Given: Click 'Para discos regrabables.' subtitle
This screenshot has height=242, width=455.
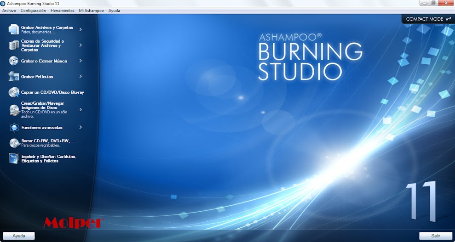Looking at the screenshot, I should (x=40, y=145).
